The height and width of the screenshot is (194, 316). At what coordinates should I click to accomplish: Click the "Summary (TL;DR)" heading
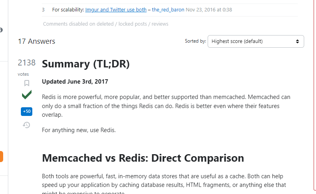pyautogui.click(x=86, y=64)
